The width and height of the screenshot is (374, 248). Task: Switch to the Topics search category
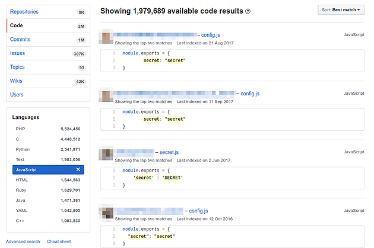tap(48, 67)
